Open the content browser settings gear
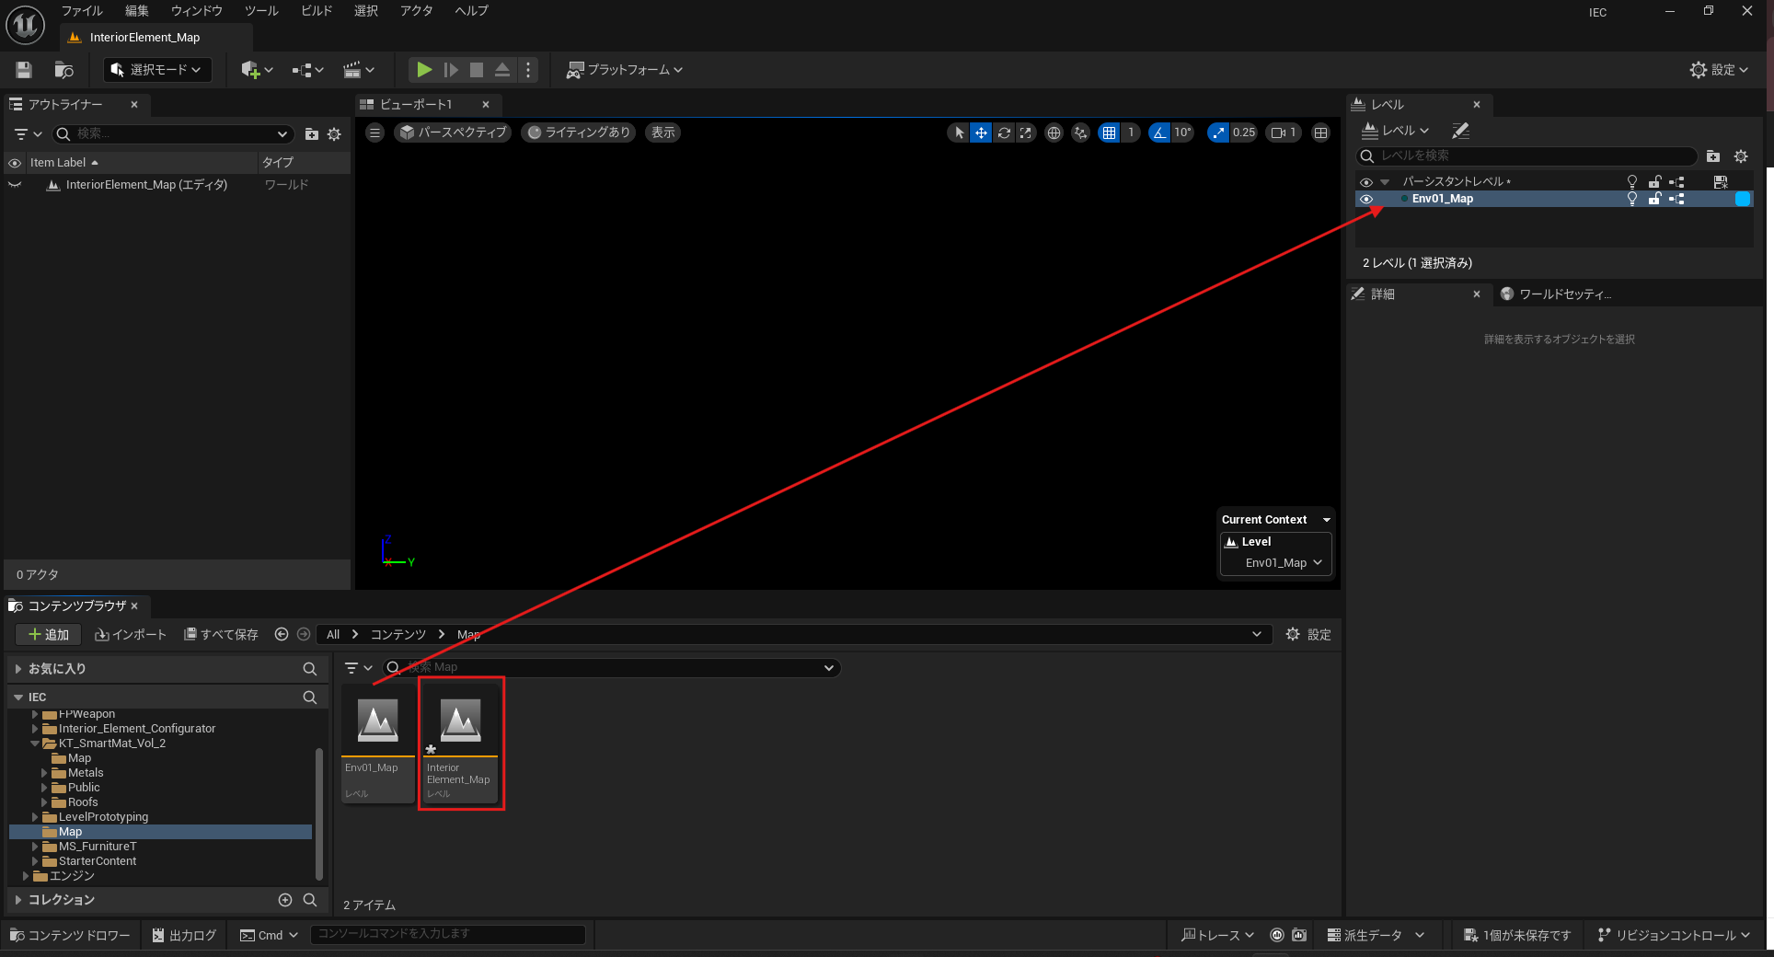1774x957 pixels. [x=1307, y=634]
